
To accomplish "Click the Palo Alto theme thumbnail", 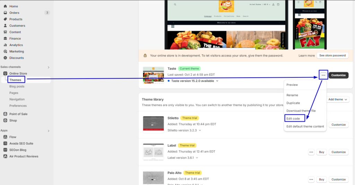I will [154, 178].
